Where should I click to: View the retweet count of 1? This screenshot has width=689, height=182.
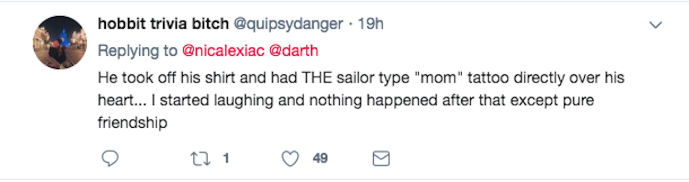[226, 159]
